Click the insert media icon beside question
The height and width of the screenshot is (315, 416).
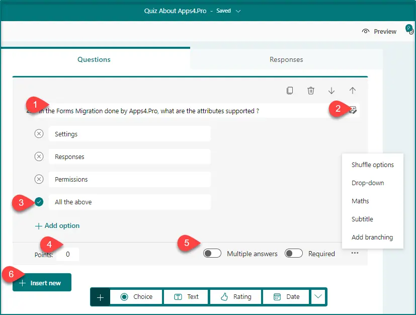pos(353,111)
